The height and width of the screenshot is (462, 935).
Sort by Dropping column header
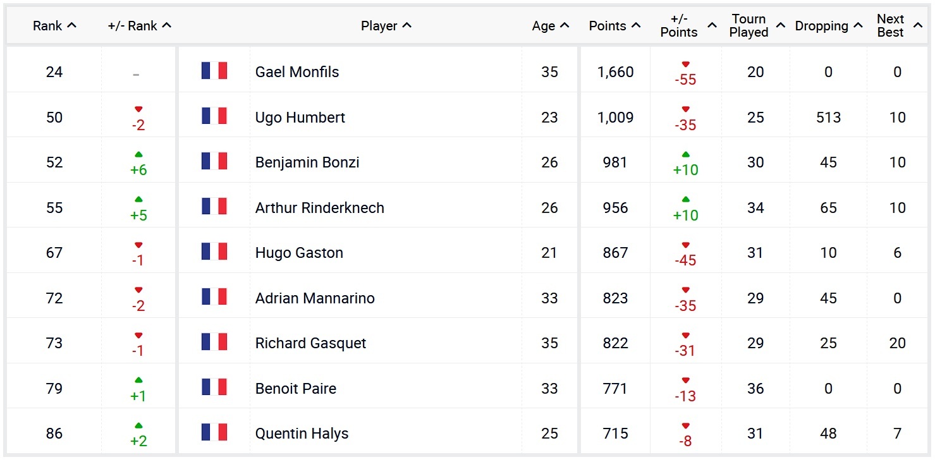click(828, 26)
